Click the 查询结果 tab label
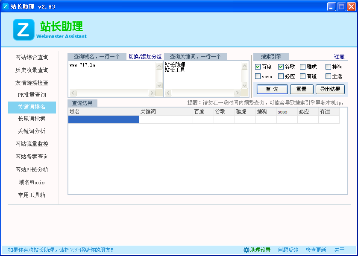This screenshot has width=358, height=256. (82, 103)
